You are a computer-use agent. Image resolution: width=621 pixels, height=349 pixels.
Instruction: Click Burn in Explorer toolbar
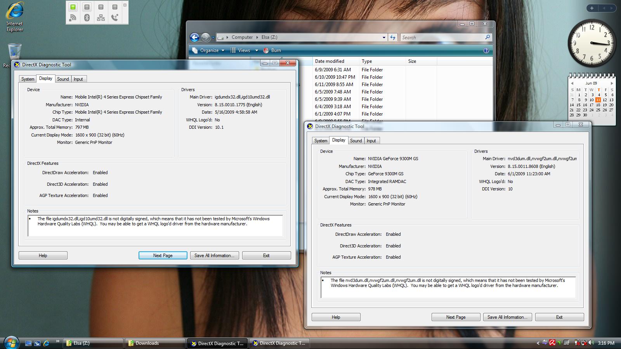tap(272, 50)
